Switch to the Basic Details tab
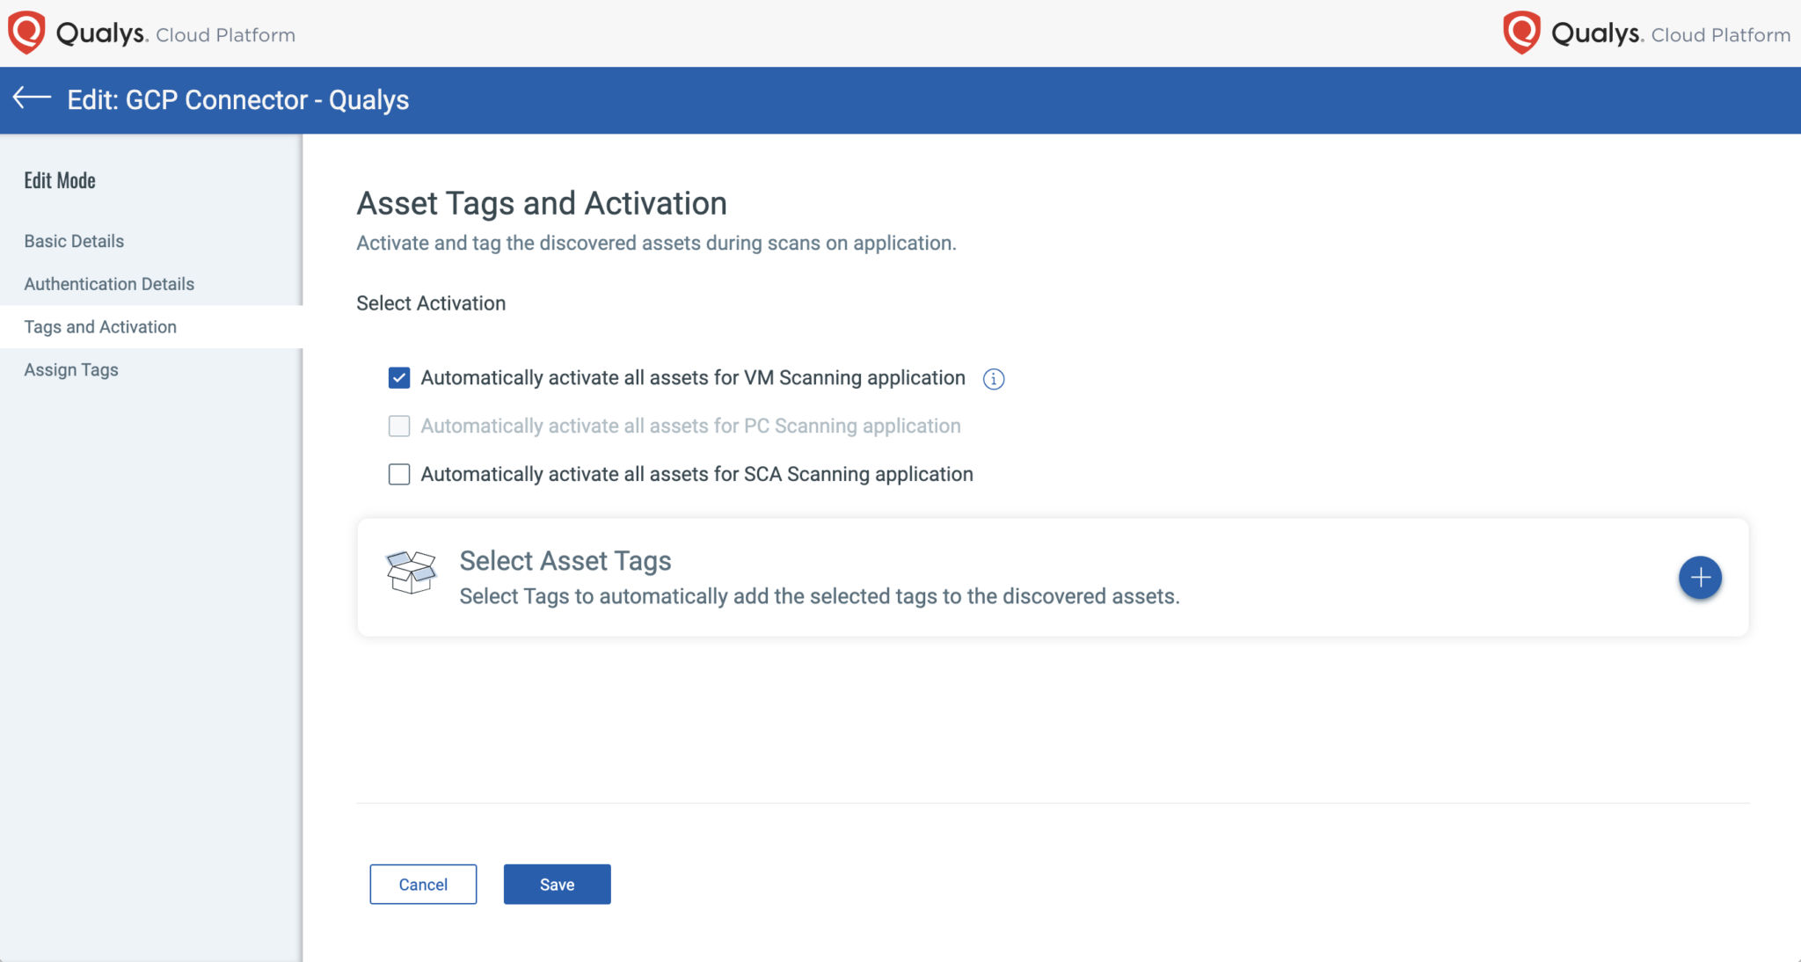Screen dimensions: 1801x962 [73, 240]
